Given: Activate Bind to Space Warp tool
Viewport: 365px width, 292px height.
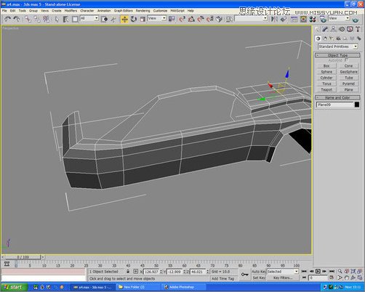Looking at the screenshot, I should click(47, 19).
